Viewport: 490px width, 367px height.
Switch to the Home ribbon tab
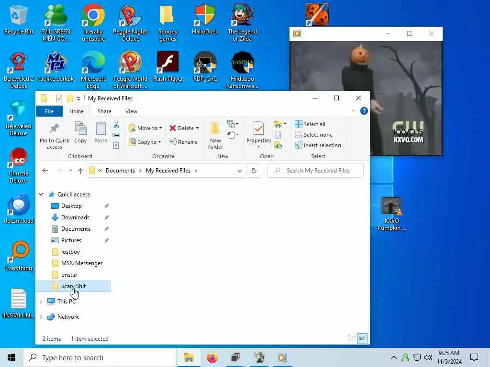pyautogui.click(x=77, y=111)
